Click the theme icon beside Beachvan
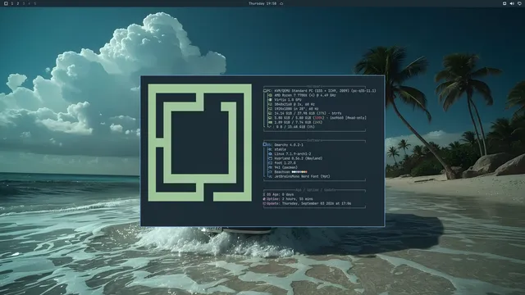This screenshot has height=295, width=525. (x=270, y=172)
